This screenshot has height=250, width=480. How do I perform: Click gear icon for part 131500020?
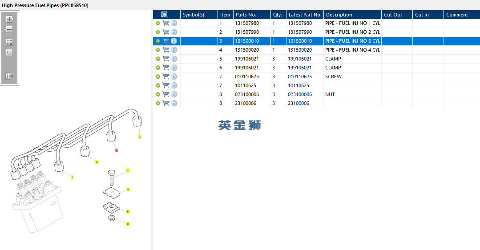tap(158, 50)
